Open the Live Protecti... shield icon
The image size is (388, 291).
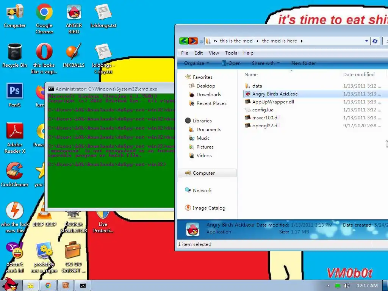tap(103, 222)
